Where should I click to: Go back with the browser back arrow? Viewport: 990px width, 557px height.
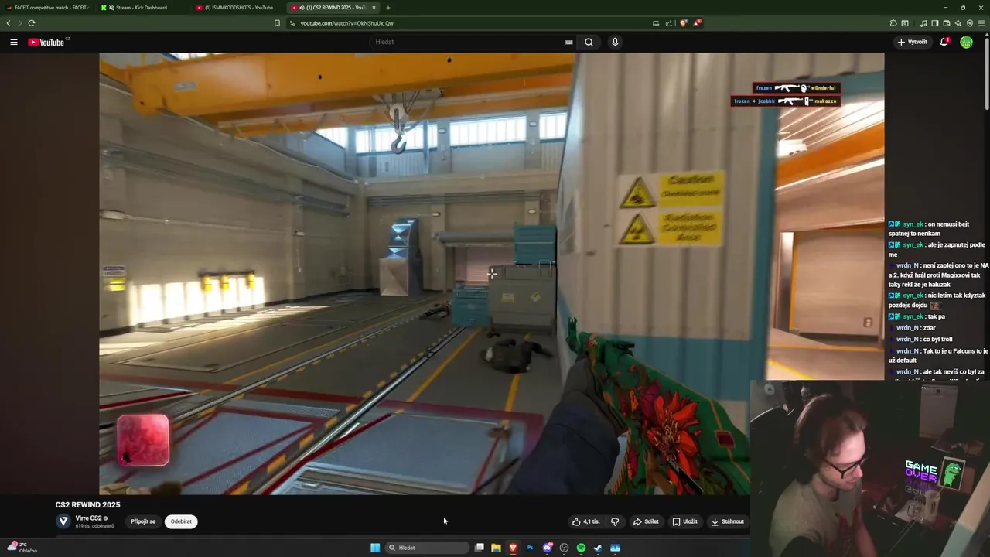9,23
